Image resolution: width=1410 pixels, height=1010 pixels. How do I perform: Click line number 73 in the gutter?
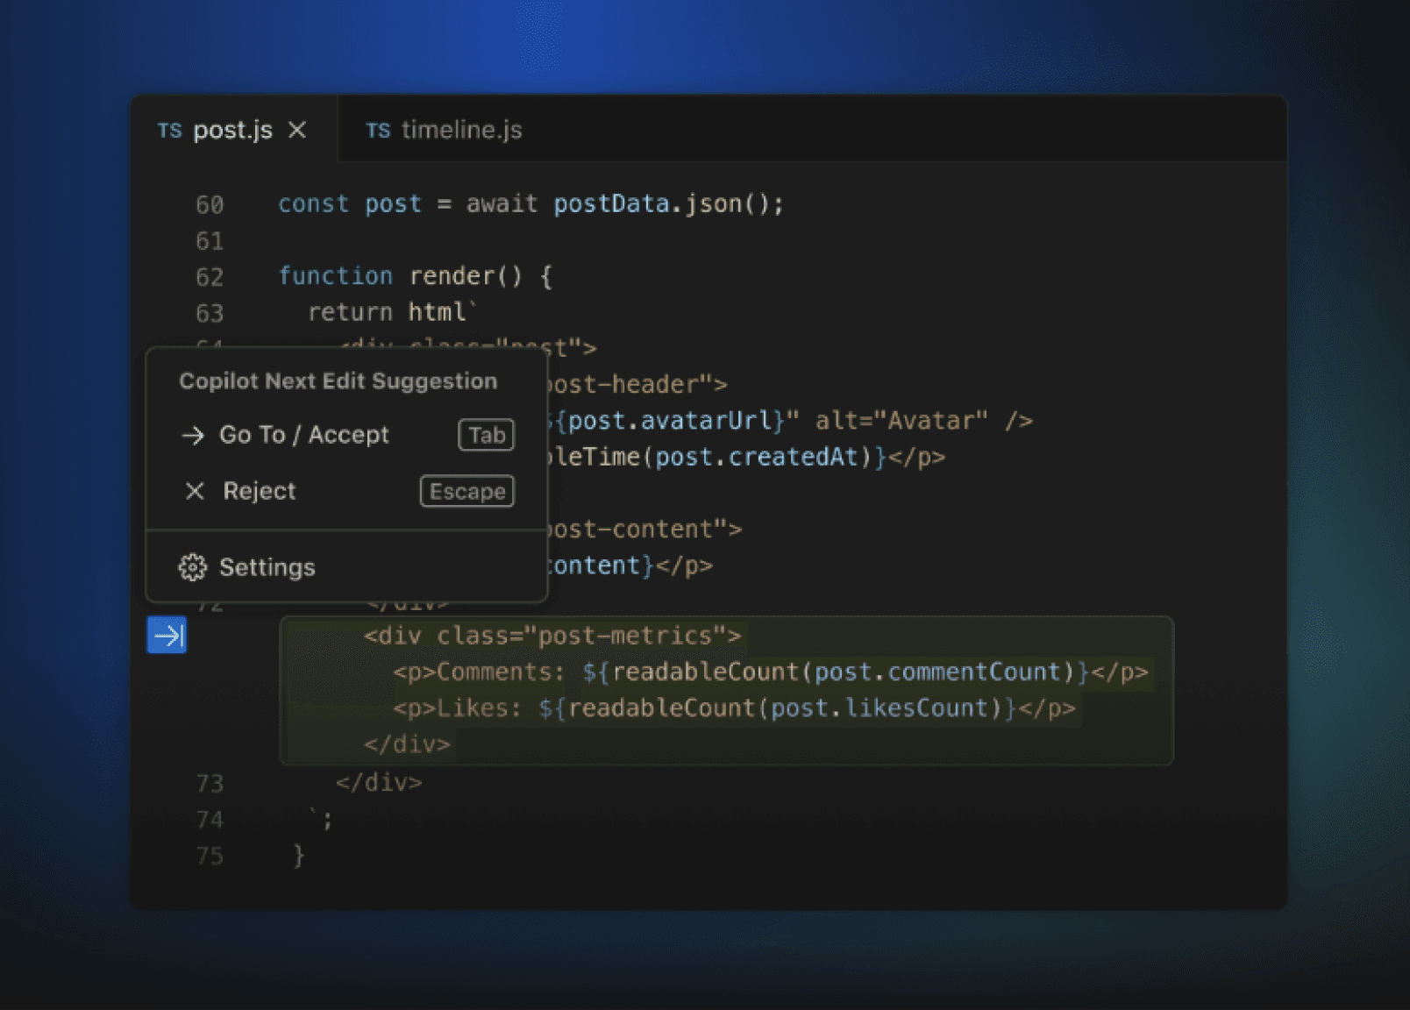210,783
